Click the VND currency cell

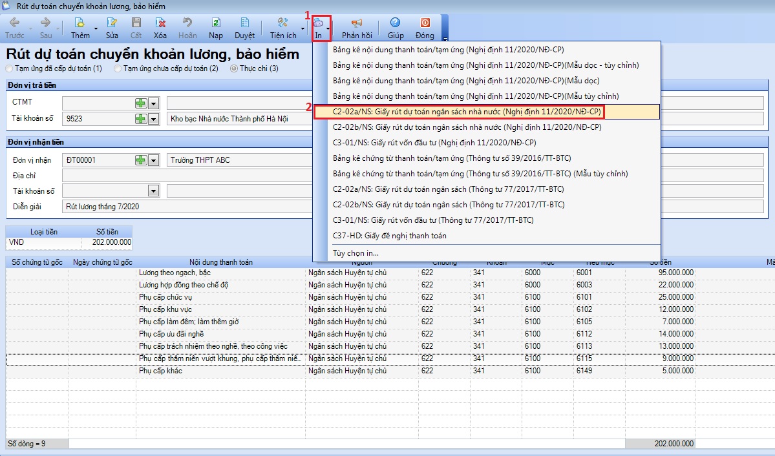[43, 243]
